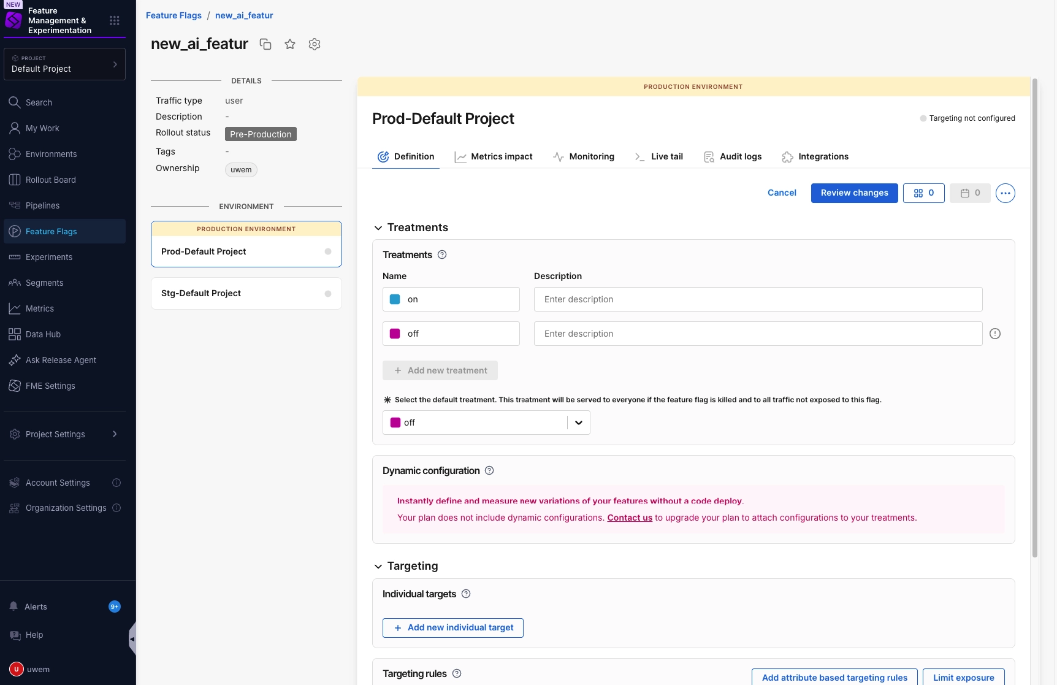
Task: Focus the off treatment description field
Action: tap(758, 334)
